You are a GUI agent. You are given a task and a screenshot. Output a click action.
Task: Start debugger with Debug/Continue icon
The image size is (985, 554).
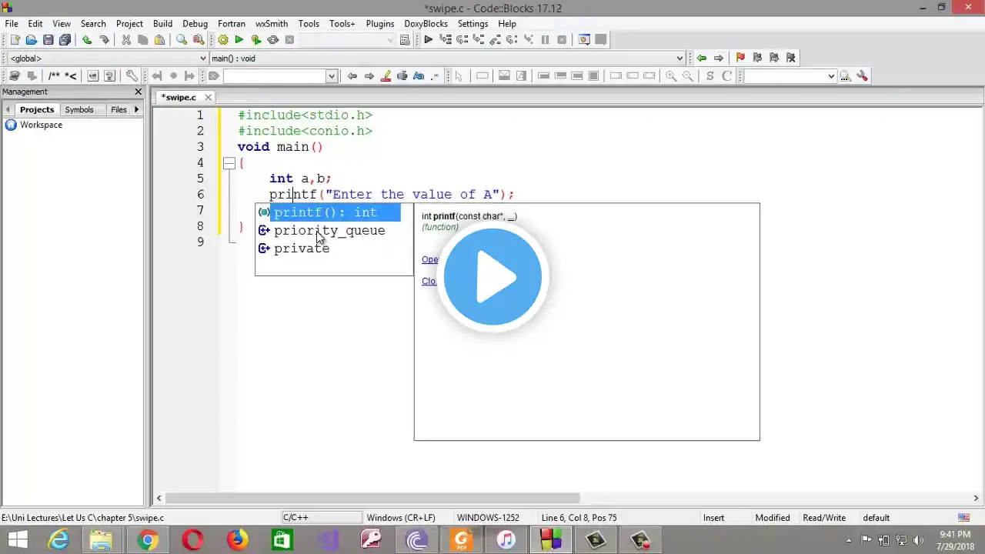coord(428,40)
